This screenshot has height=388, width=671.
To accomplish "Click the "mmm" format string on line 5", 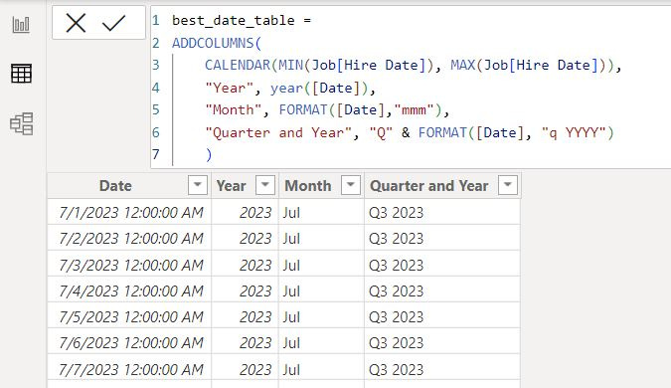I will 414,110.
